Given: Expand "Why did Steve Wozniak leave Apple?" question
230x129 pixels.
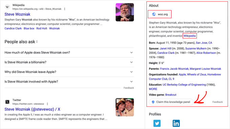Looking at the screenshot, I should (69, 72).
